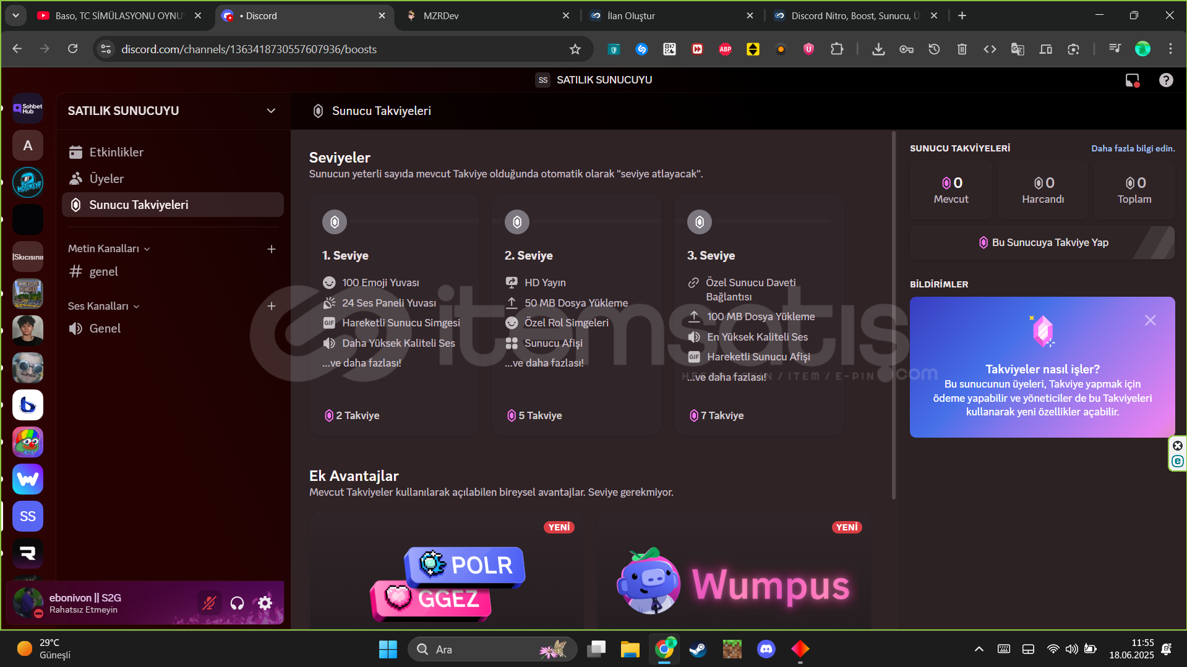The height and width of the screenshot is (667, 1187).
Task: Open the weather widget 29°C Güneşli
Action: [45, 649]
